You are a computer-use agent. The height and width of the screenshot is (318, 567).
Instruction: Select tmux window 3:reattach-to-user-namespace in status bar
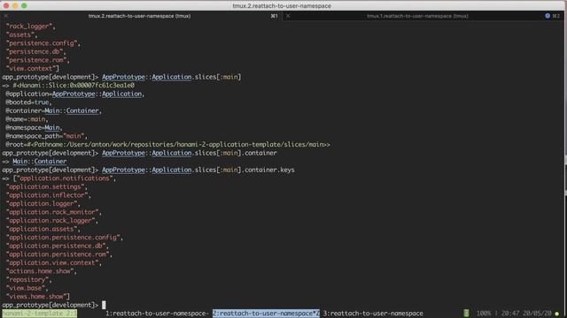pos(373,314)
